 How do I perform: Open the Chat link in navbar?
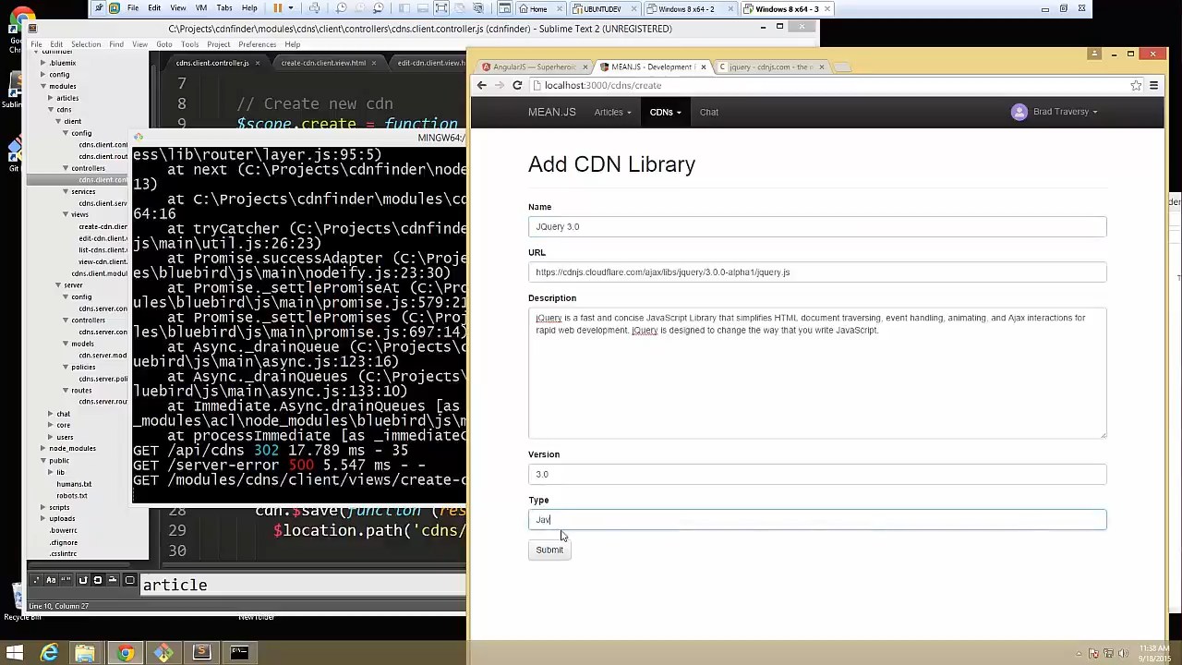[708, 112]
